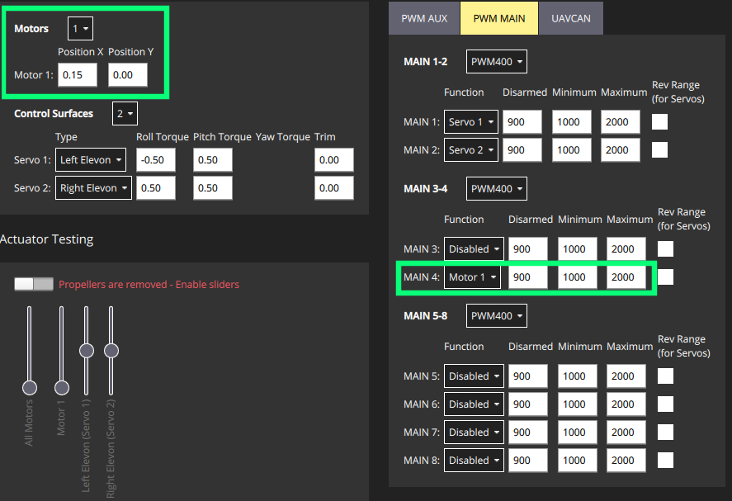Change Servo 2 type from Right Elevon
This screenshot has height=501, width=732.
tap(93, 187)
